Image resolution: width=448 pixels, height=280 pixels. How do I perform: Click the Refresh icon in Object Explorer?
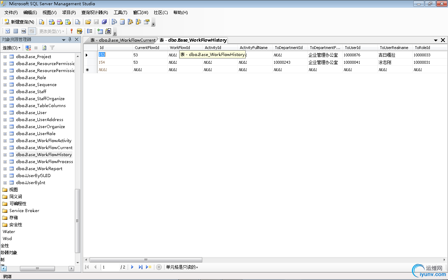(44, 48)
